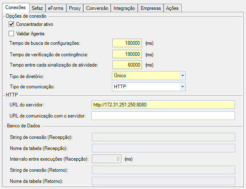The height and width of the screenshot is (189, 246).
Task: Expand the Tipo de diretório dropdown
Action: click(182, 76)
